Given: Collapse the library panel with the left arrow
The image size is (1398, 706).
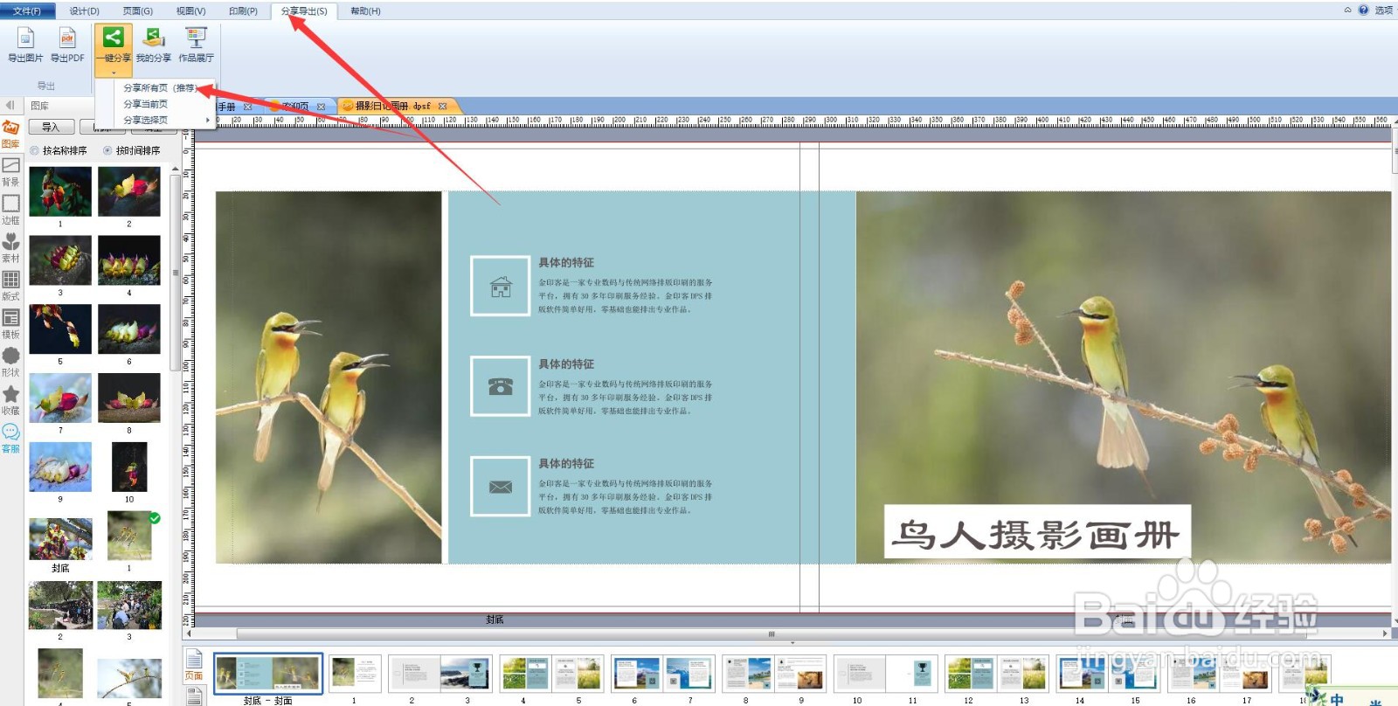Looking at the screenshot, I should coord(10,105).
